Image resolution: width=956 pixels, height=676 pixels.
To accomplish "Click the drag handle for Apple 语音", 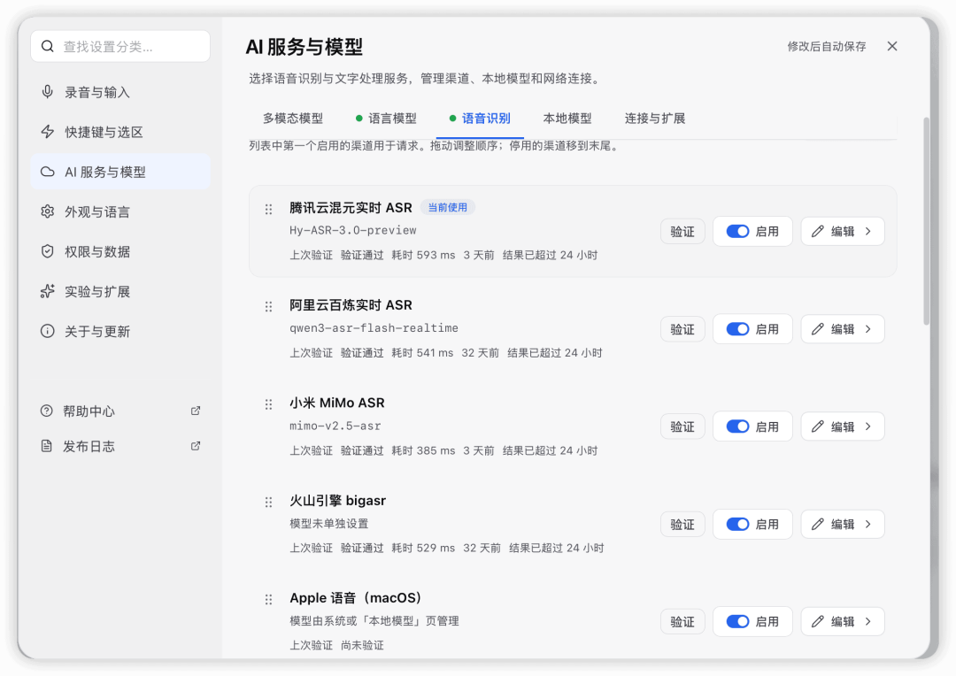I will click(x=268, y=600).
